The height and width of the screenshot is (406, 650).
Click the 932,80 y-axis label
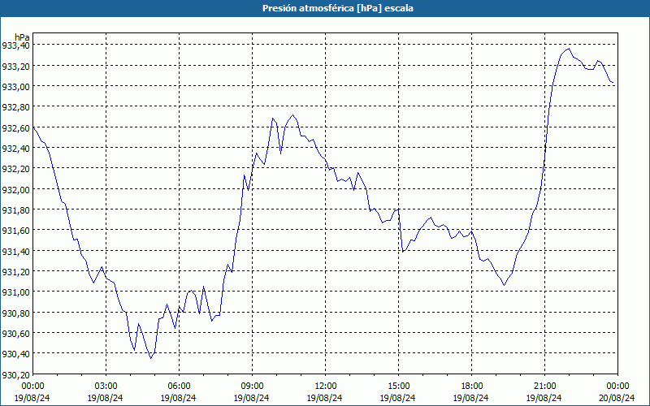pyautogui.click(x=15, y=107)
